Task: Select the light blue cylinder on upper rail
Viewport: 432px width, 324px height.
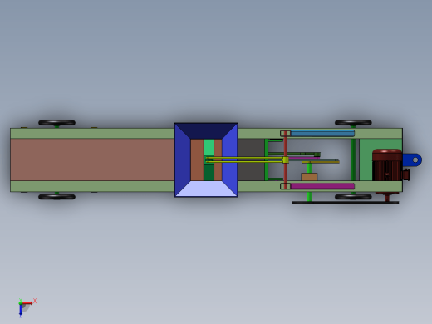Action: click(322, 134)
